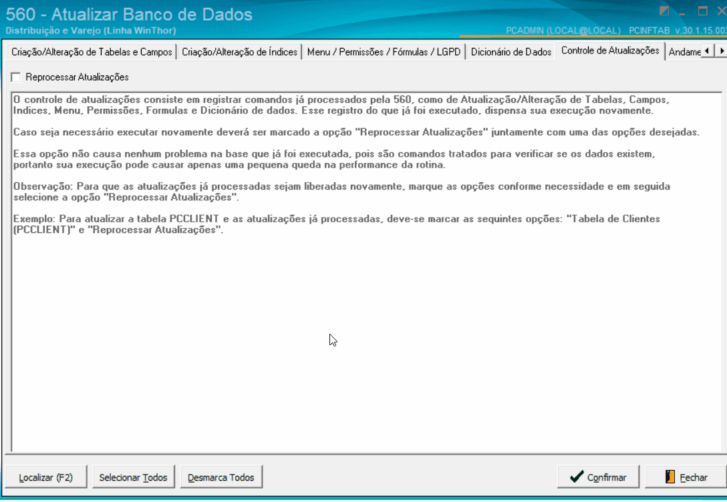This screenshot has width=727, height=502.
Task: Click the 'Observação:' paragraph text
Action: click(341, 192)
